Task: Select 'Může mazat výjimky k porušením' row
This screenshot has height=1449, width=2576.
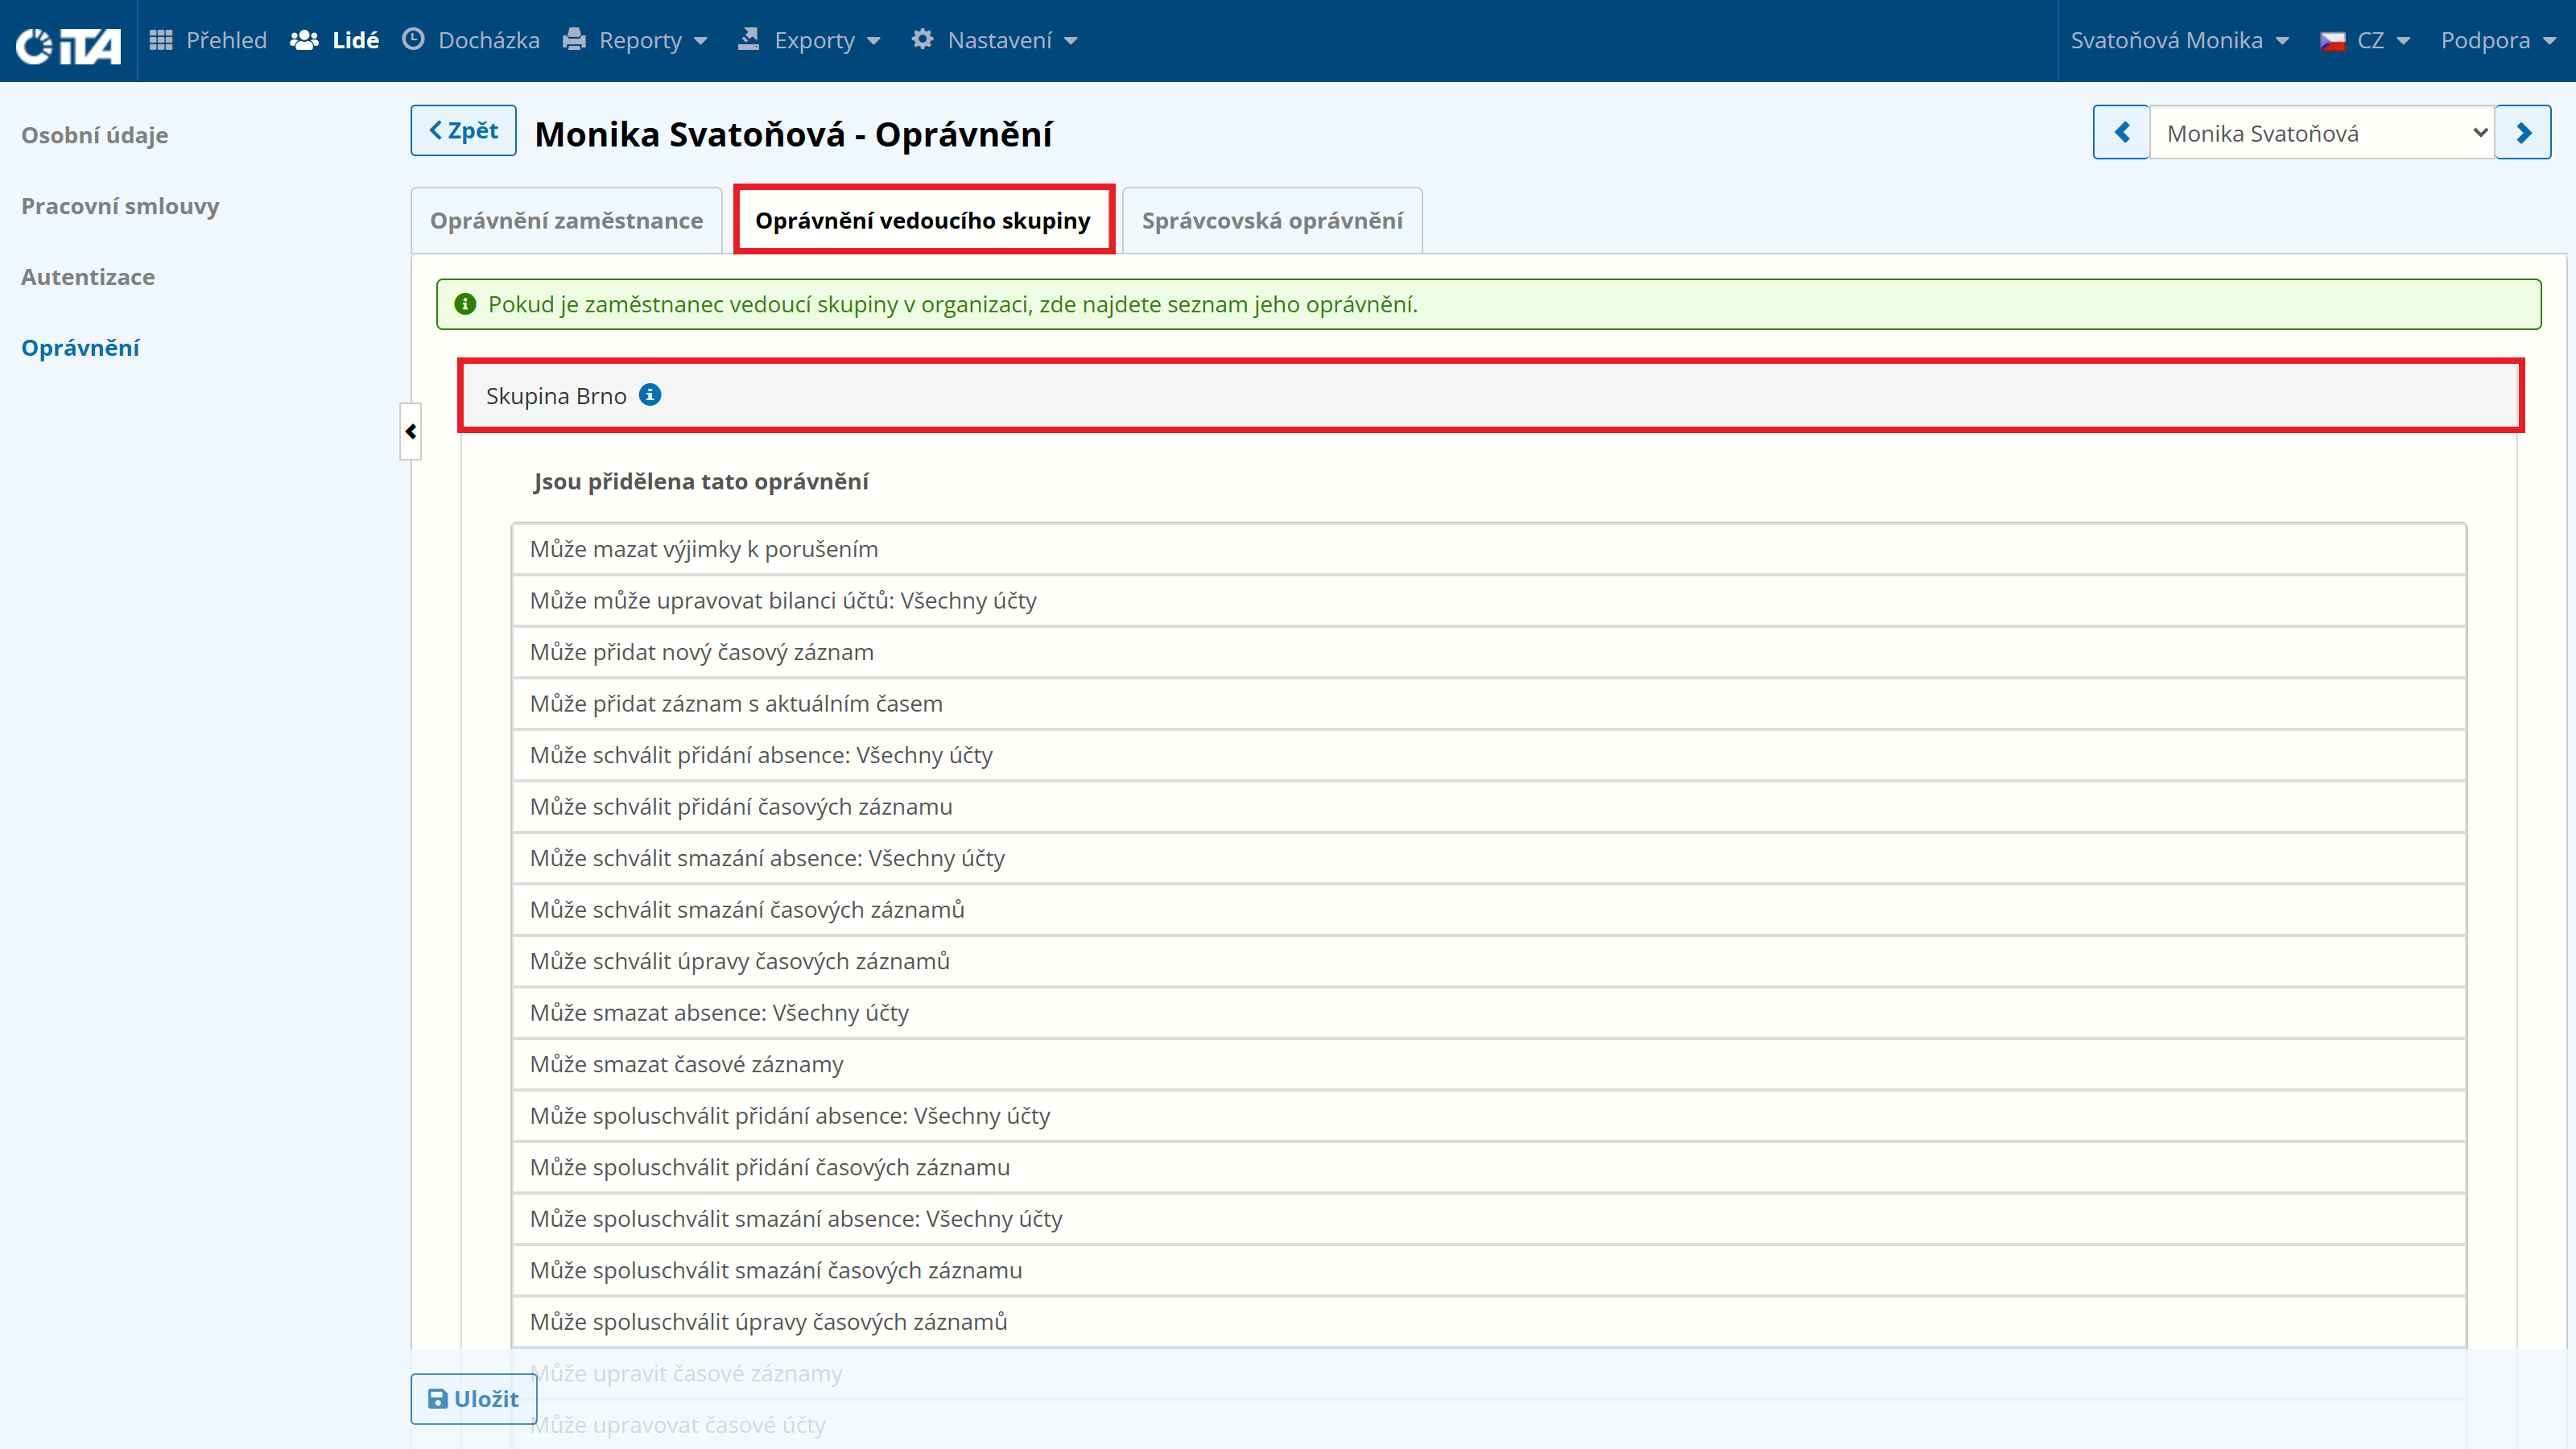Action: (x=1489, y=549)
